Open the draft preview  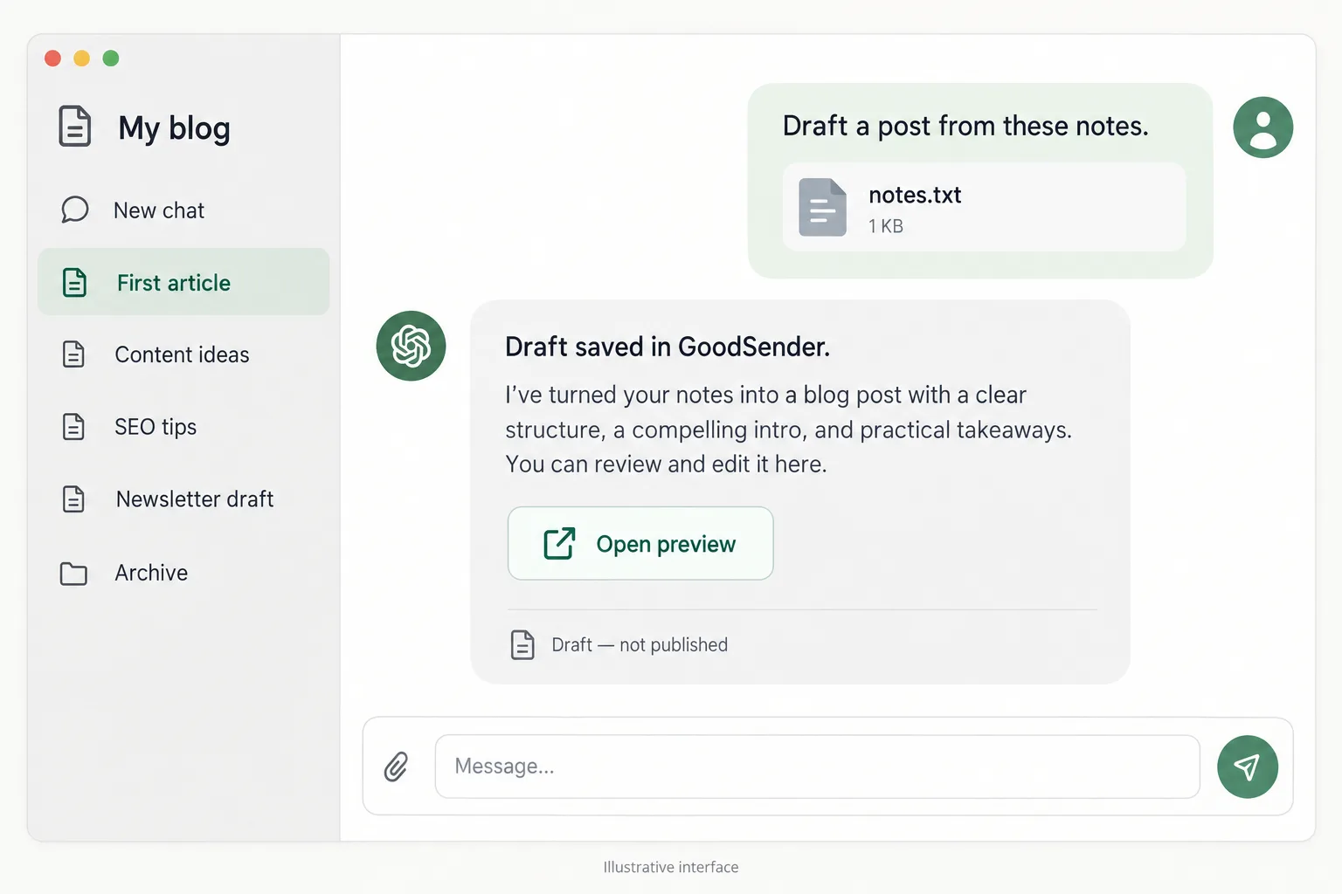tap(640, 543)
